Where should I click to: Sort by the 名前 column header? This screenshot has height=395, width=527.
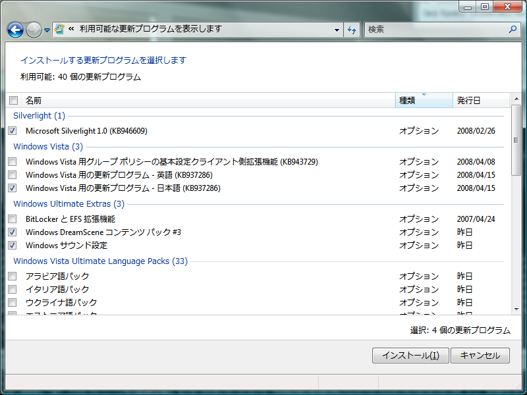pyautogui.click(x=208, y=100)
